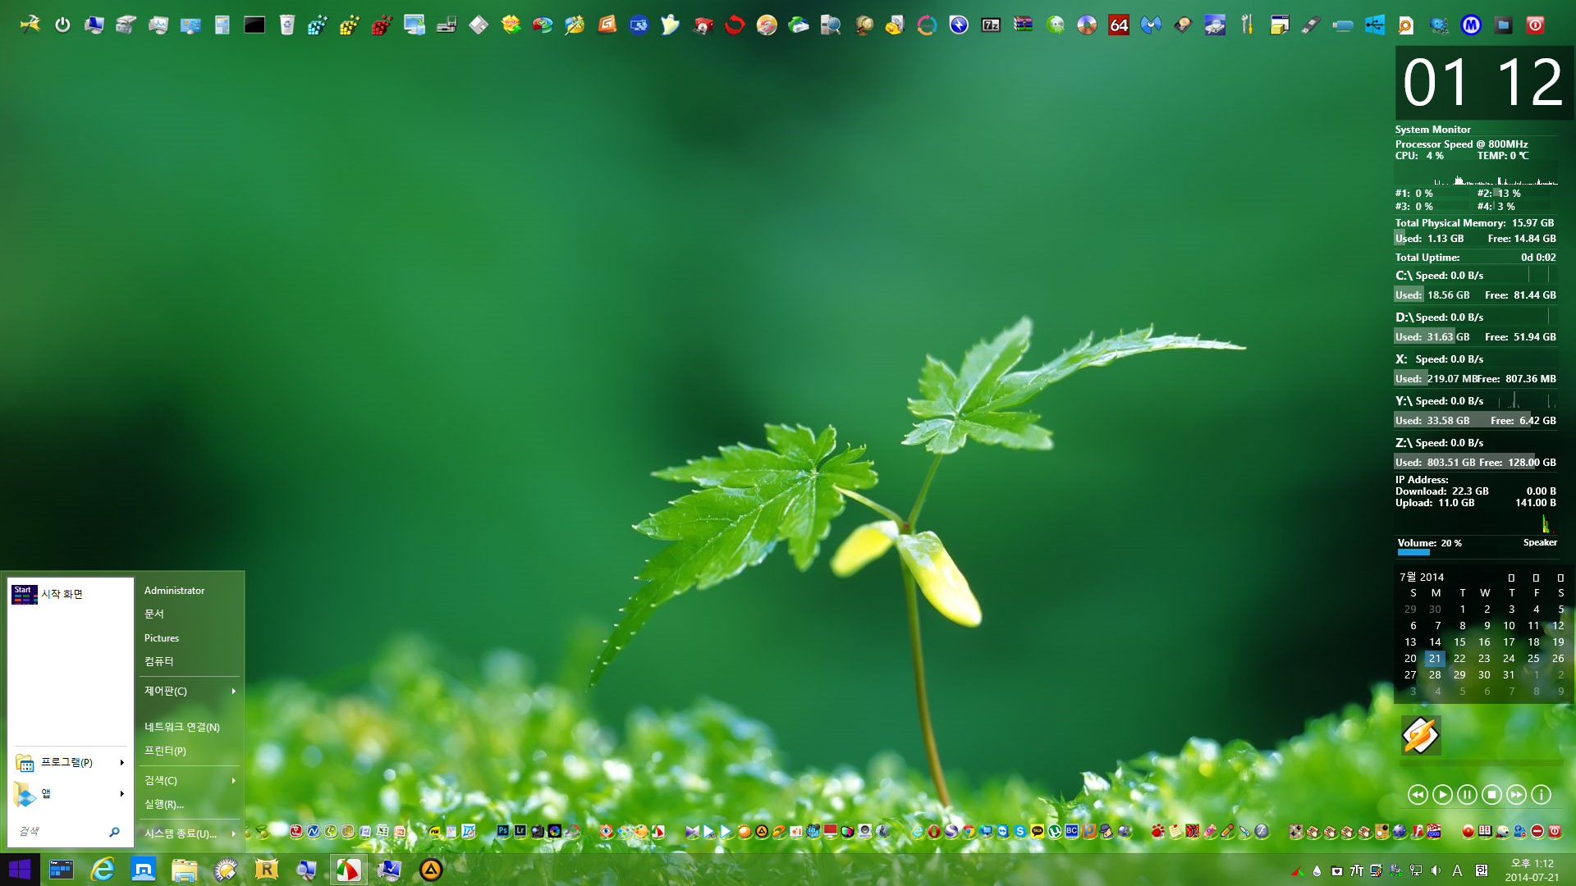Viewport: 1576px width, 886px height.
Task: Open 컴퓨터 in the start menu
Action: point(159,661)
